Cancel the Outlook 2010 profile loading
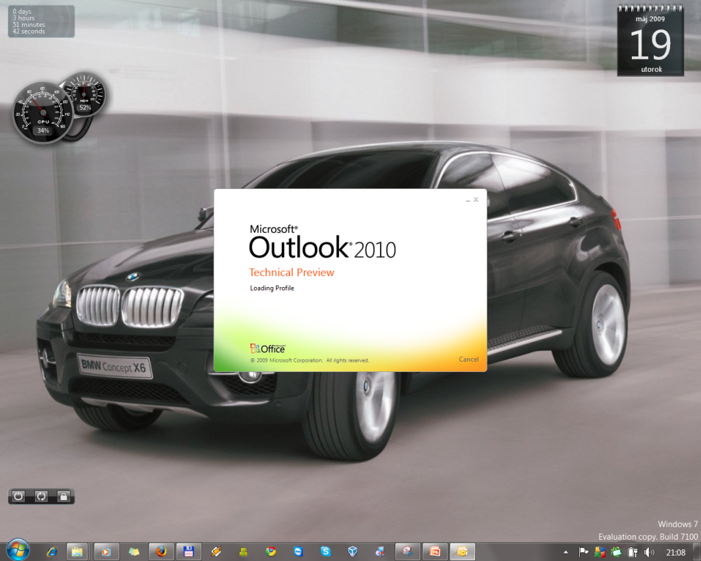701x561 pixels. click(468, 359)
